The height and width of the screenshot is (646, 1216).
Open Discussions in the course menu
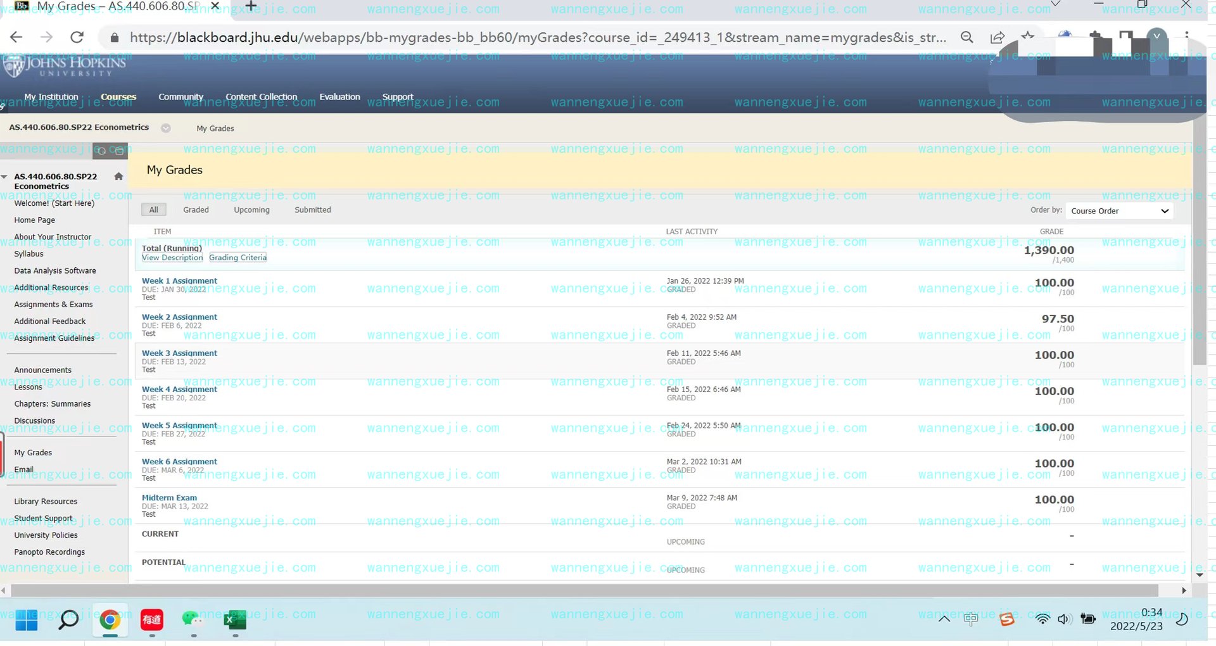35,421
